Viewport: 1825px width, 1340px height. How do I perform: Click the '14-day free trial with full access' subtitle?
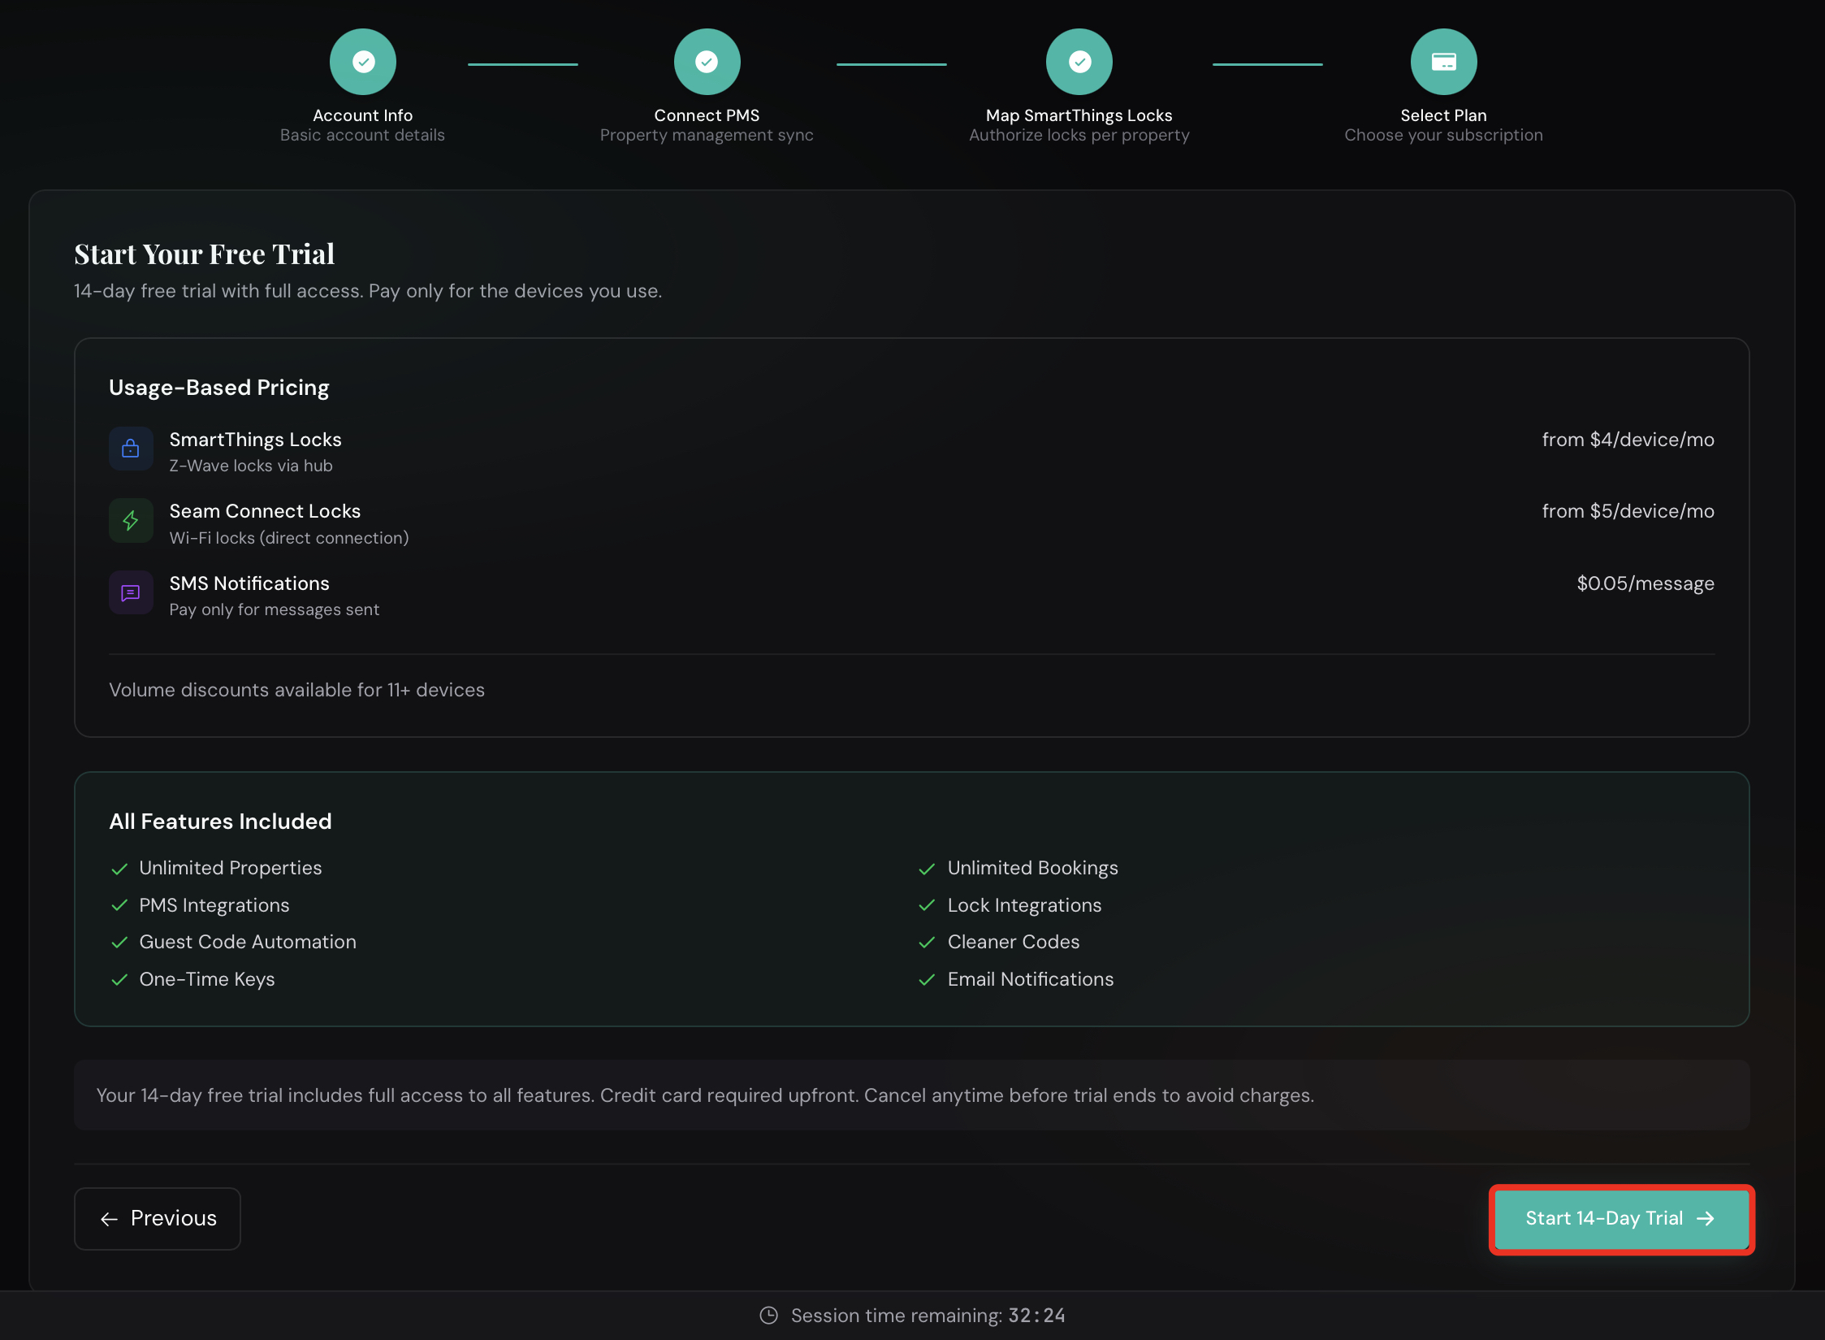[x=368, y=291]
